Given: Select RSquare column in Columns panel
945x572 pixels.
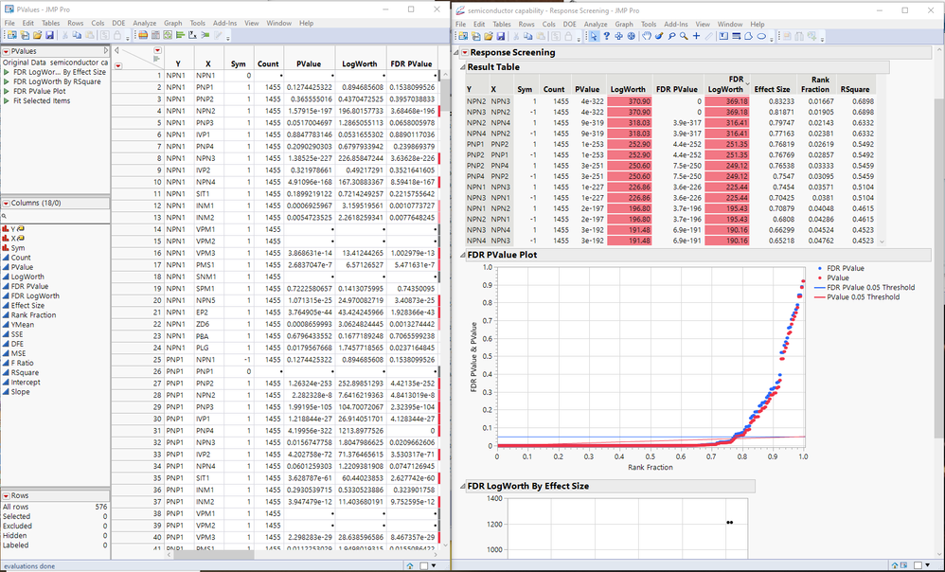Looking at the screenshot, I should point(25,372).
